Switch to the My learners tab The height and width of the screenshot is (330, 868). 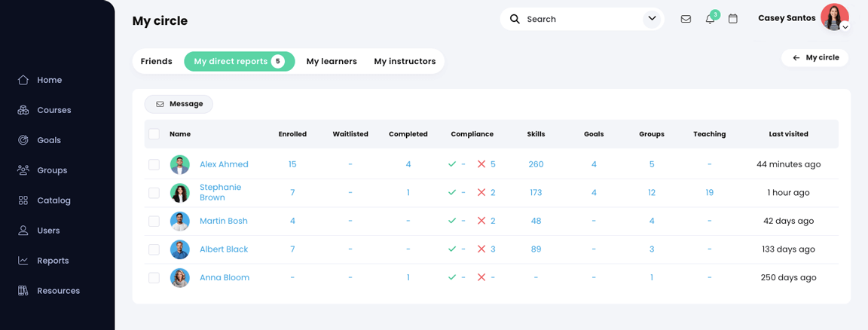(332, 61)
